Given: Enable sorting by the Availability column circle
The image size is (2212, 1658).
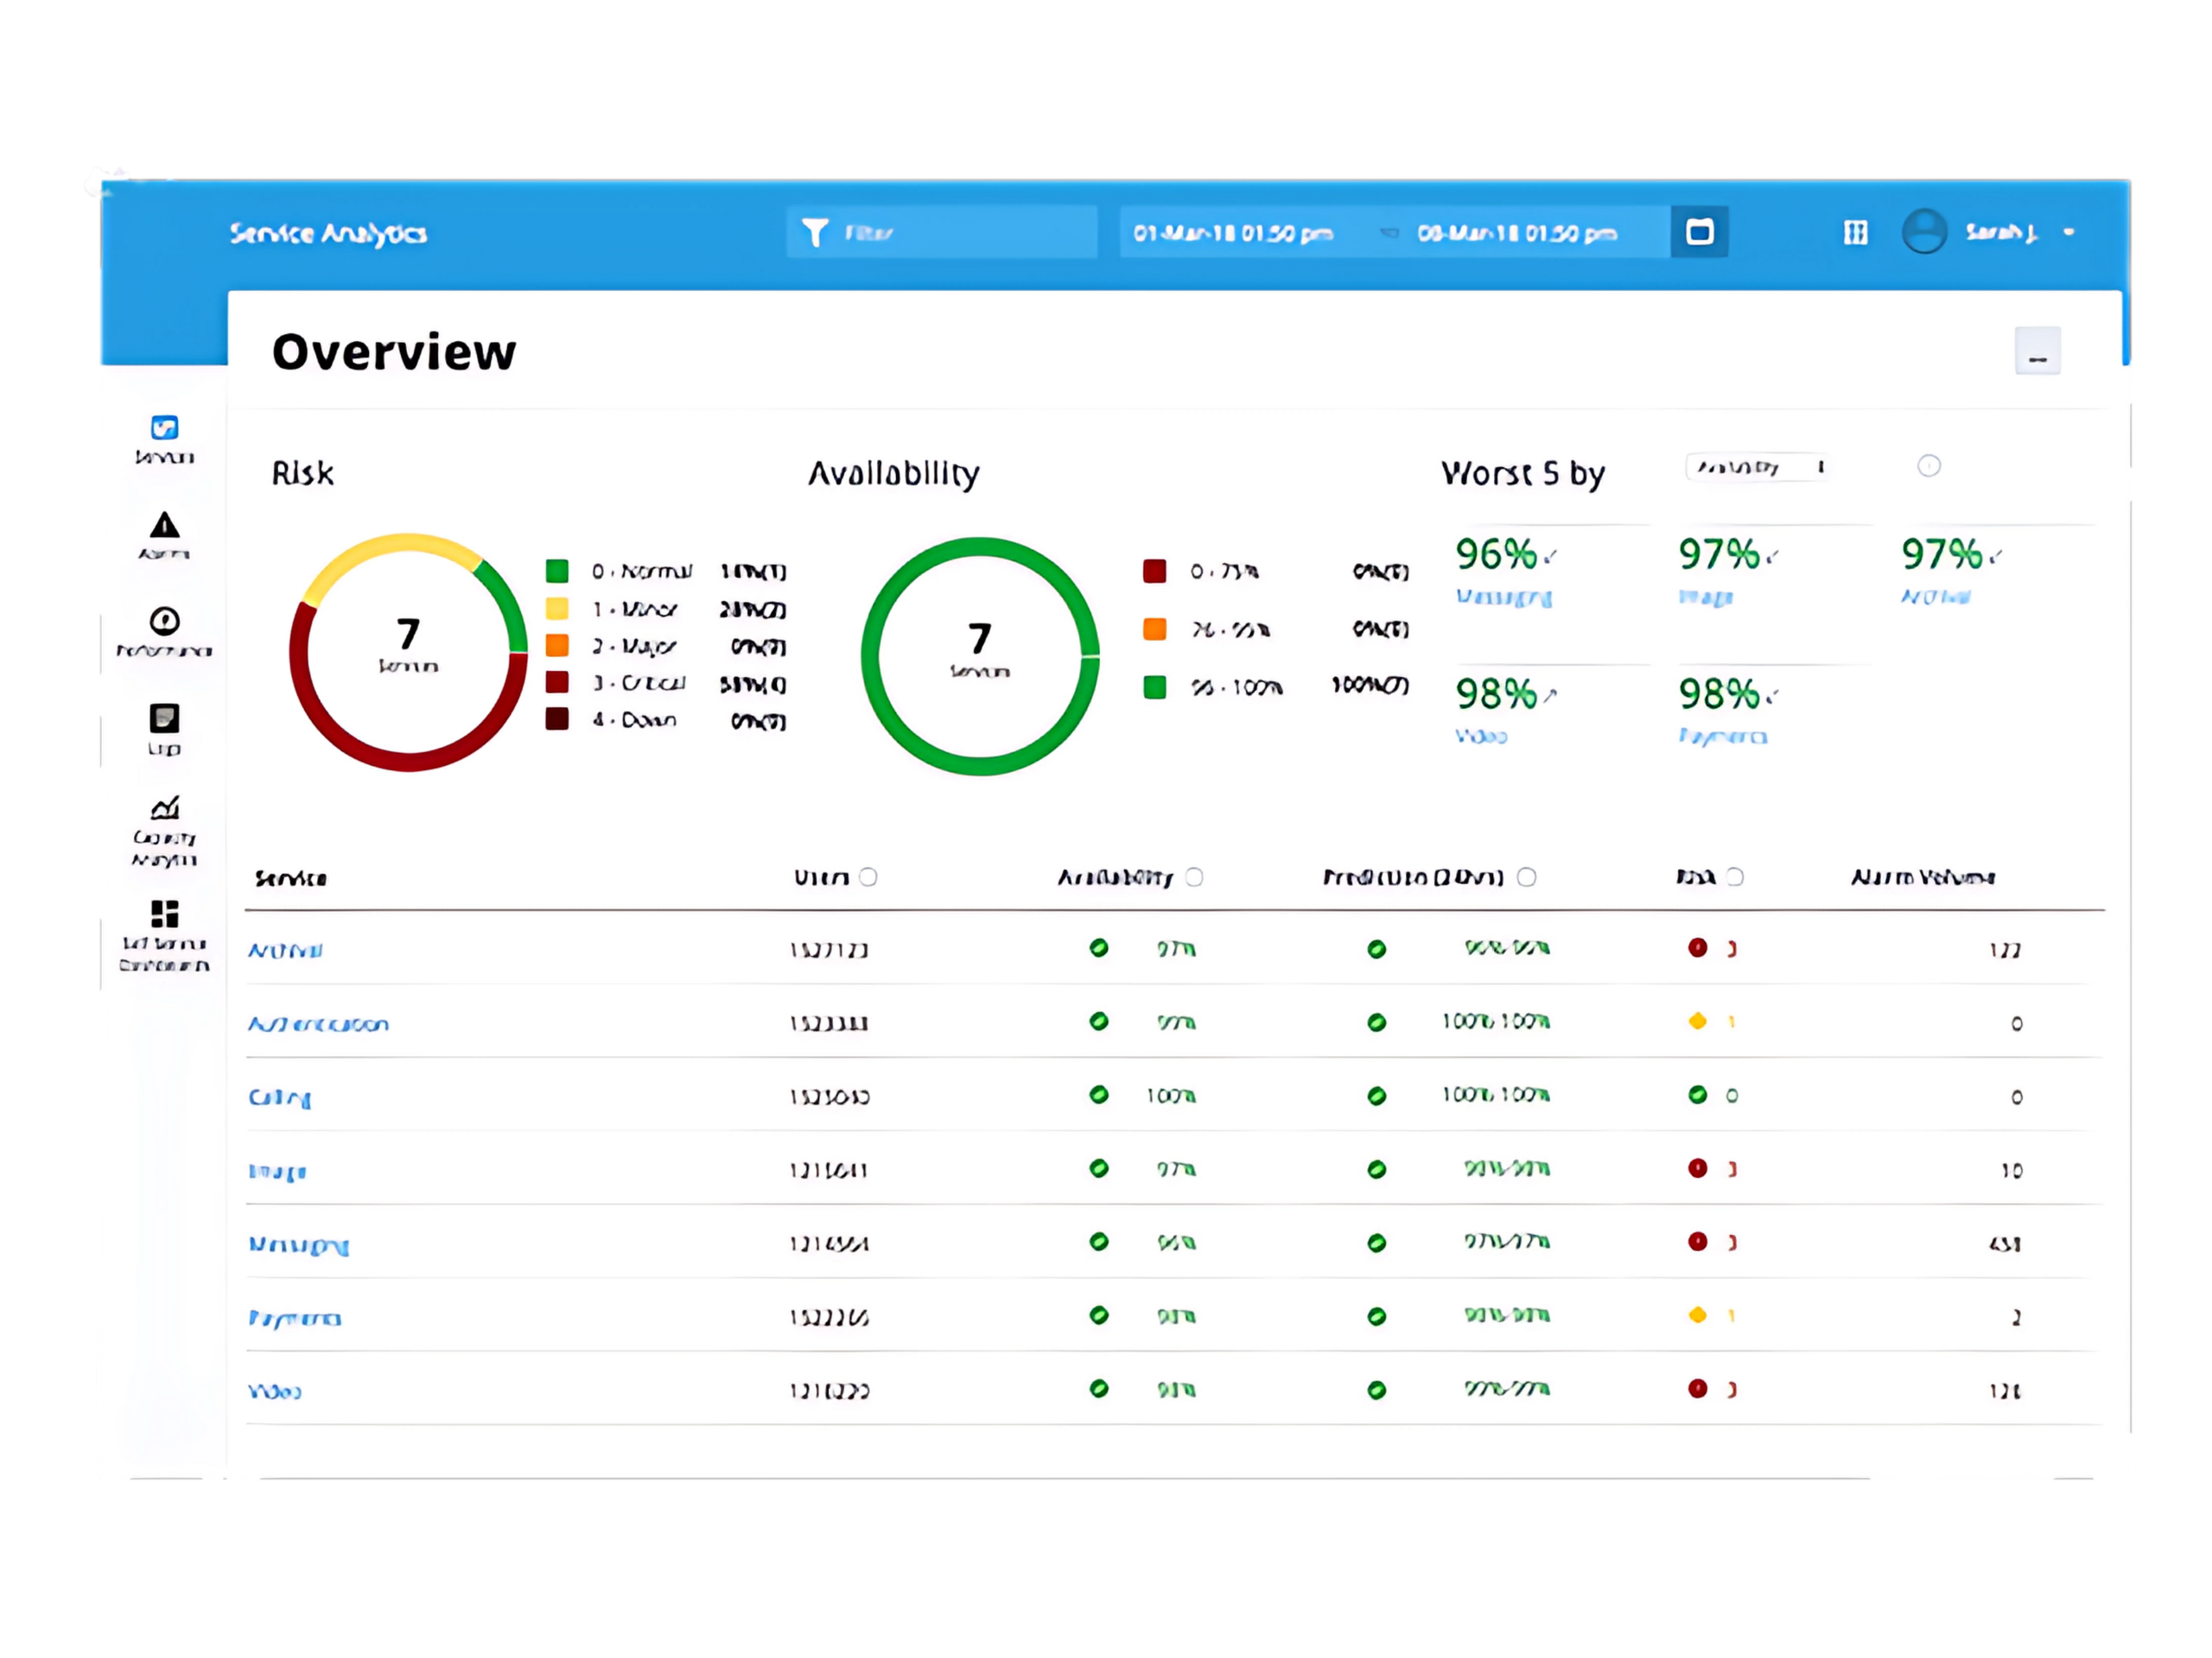Looking at the screenshot, I should coord(1194,877).
